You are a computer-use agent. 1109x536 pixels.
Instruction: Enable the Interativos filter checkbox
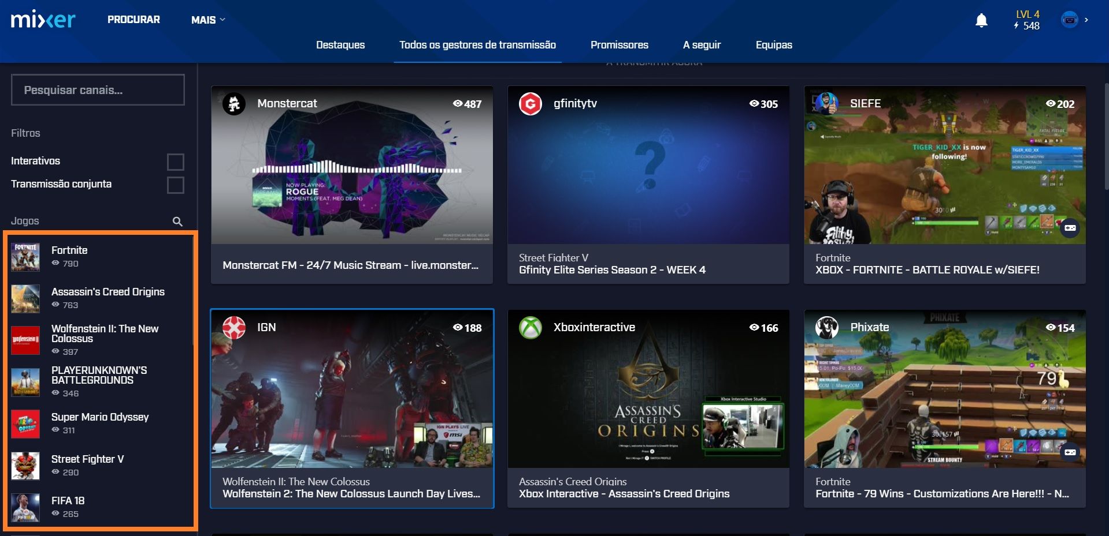coord(175,162)
